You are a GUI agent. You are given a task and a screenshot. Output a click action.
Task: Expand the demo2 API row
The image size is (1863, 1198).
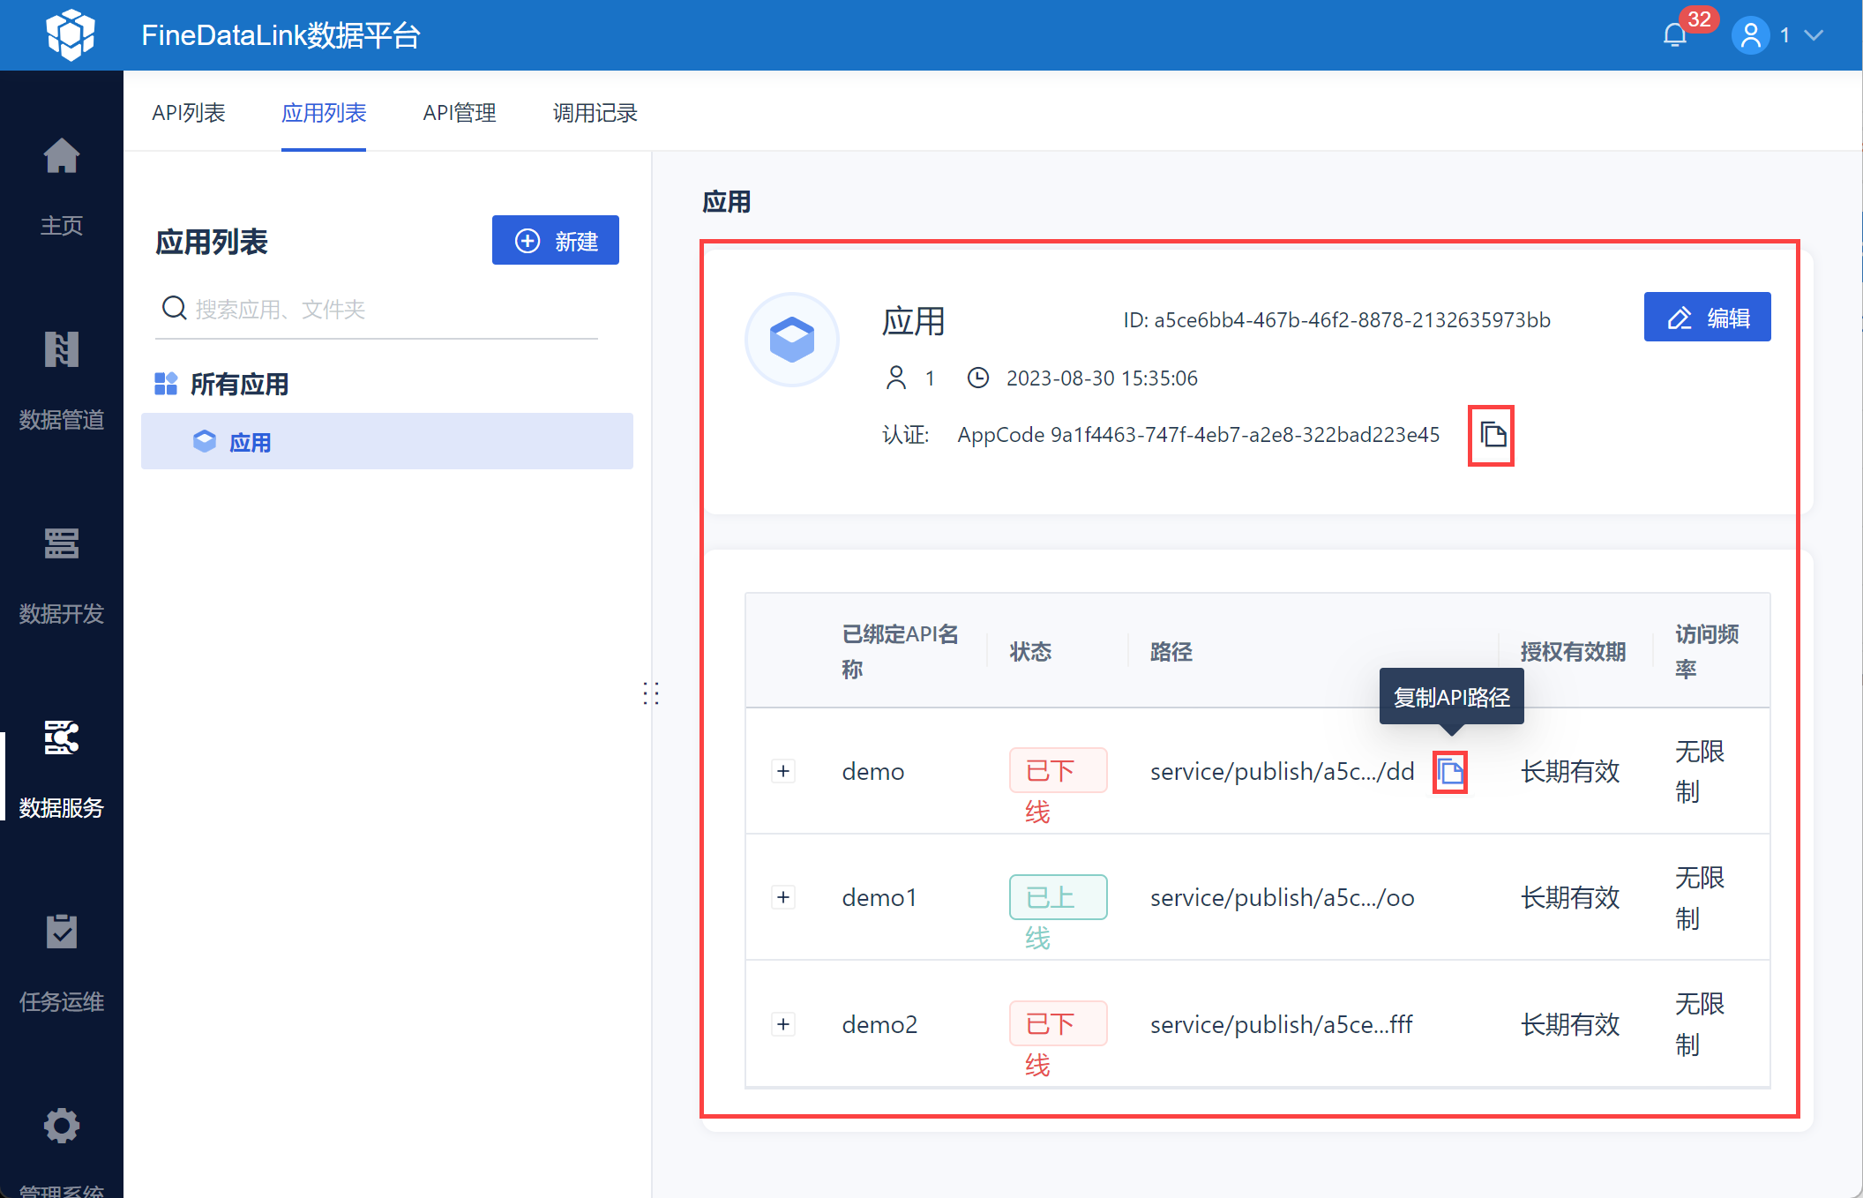(x=783, y=1024)
